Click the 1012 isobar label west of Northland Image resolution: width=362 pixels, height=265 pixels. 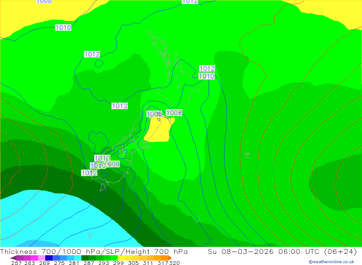pyautogui.click(x=92, y=54)
